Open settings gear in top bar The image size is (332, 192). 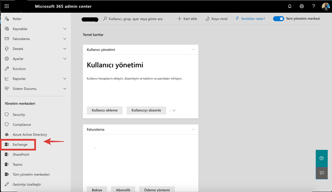coord(301,6)
